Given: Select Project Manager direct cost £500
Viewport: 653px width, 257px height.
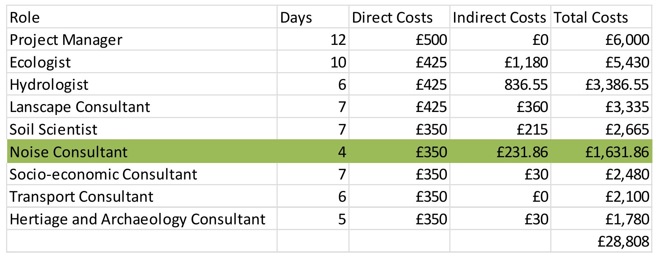Looking at the screenshot, I should coord(399,39).
